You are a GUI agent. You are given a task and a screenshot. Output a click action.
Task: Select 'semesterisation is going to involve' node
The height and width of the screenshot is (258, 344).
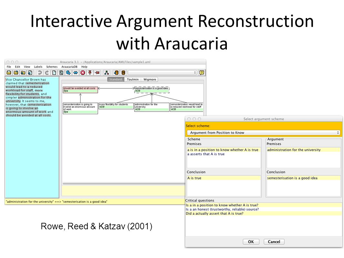tap(80, 108)
